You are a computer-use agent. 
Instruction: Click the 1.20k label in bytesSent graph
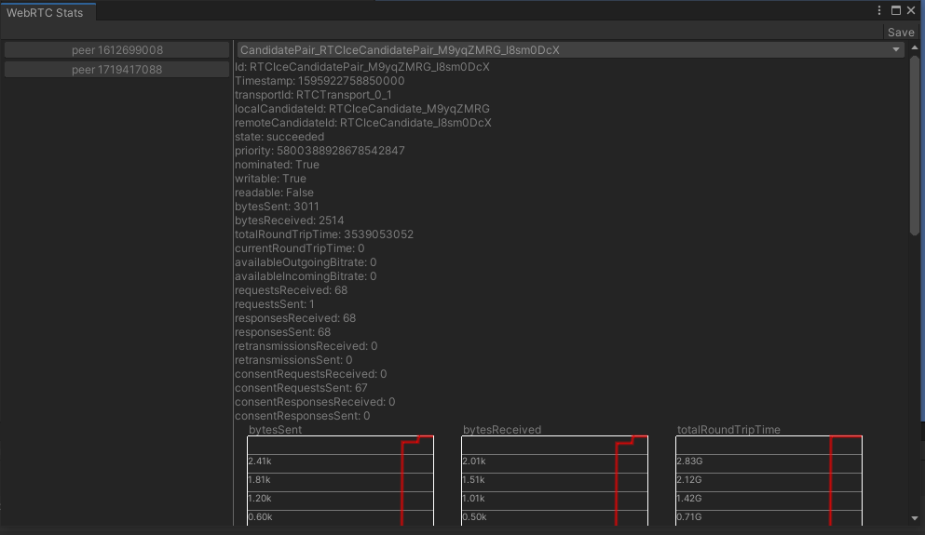[260, 499]
